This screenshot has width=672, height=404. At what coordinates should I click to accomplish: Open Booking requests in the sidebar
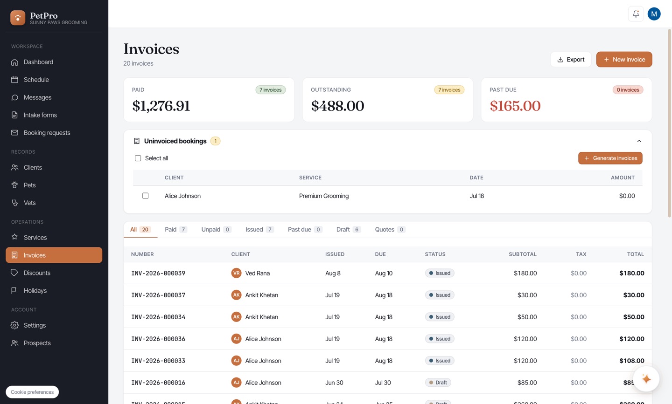click(54, 133)
